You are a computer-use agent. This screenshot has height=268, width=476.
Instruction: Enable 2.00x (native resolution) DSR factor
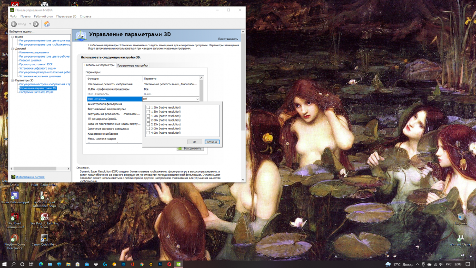(148, 120)
